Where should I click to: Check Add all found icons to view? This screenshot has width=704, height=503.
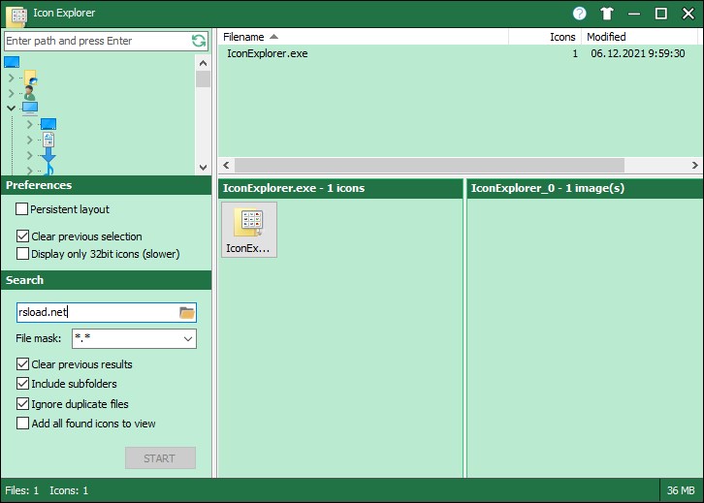[x=22, y=424]
